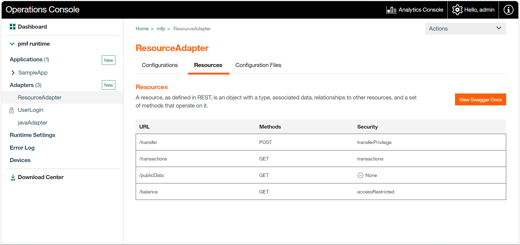The width and height of the screenshot is (520, 245).
Task: Click the lock icon beside UserLogin
Action: [11, 110]
